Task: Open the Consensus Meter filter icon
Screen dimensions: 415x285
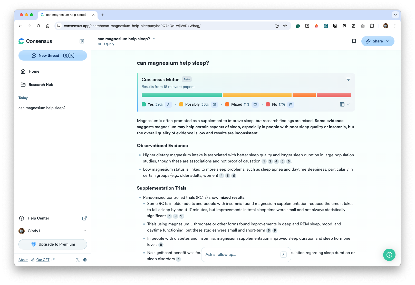Action: click(x=348, y=79)
